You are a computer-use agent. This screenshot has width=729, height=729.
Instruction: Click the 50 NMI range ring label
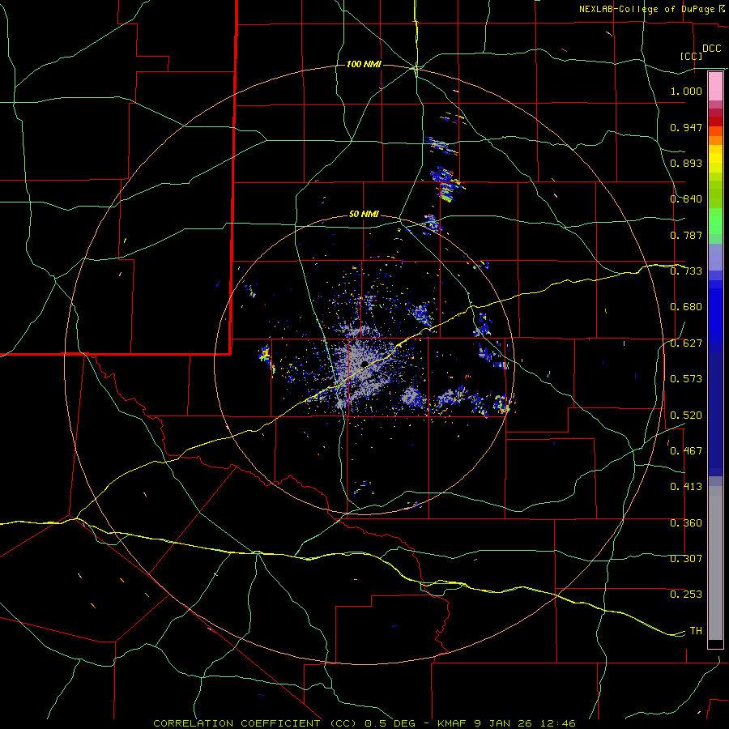point(364,215)
